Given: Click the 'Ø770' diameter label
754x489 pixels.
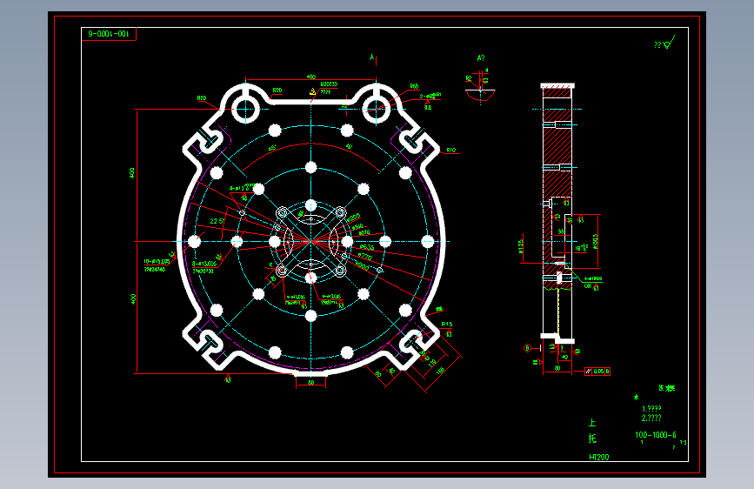Looking at the screenshot, I should pyautogui.click(x=365, y=257).
